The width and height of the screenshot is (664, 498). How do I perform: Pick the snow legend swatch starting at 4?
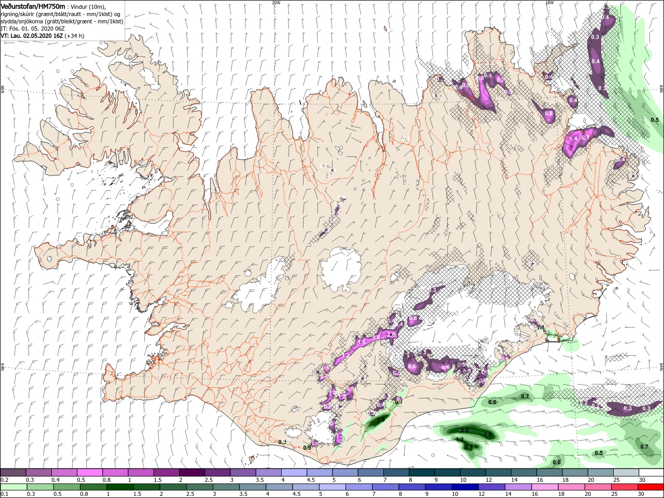(294, 472)
